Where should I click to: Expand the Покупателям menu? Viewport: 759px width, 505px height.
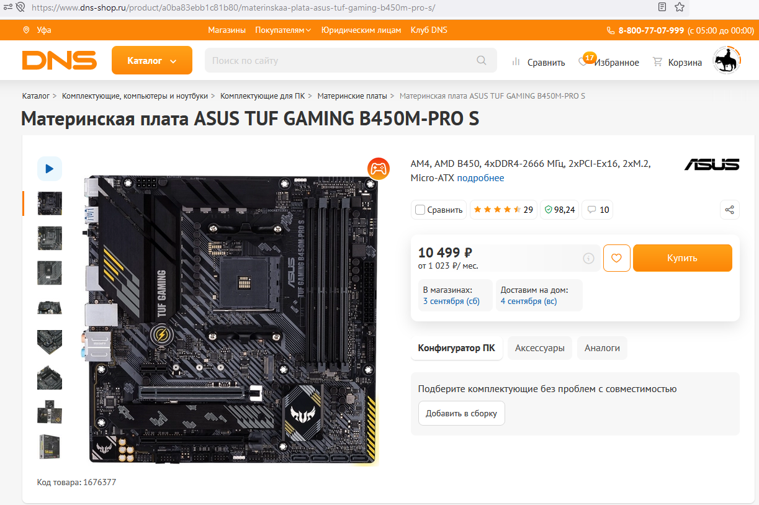click(283, 30)
